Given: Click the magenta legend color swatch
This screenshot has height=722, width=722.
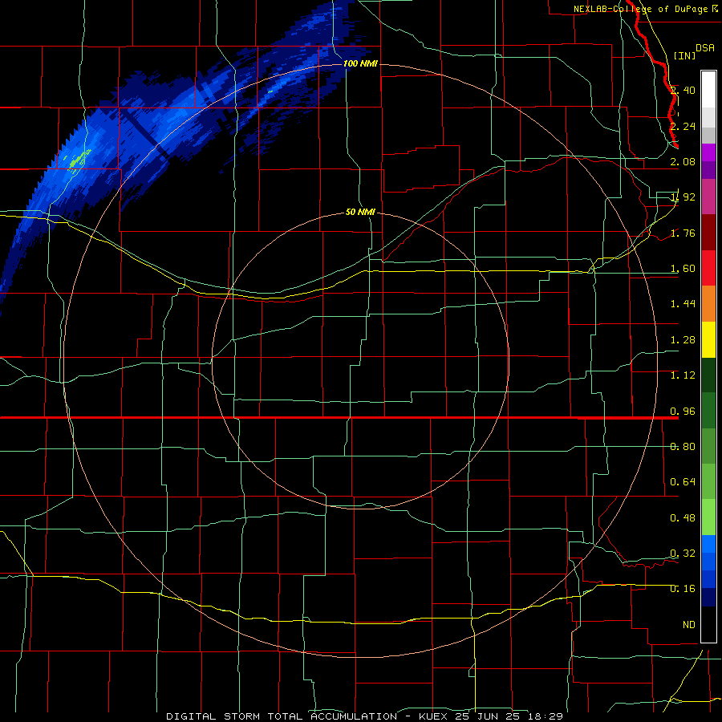Looking at the screenshot, I should [708, 197].
